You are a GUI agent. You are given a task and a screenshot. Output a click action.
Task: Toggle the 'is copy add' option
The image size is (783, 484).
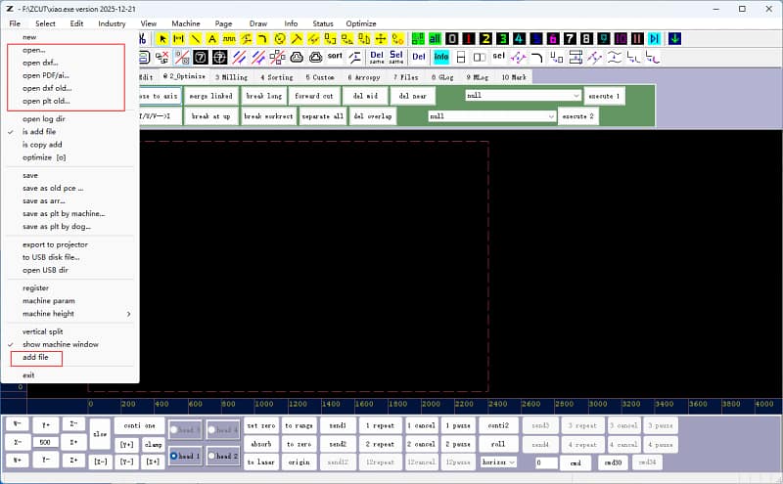(42, 145)
